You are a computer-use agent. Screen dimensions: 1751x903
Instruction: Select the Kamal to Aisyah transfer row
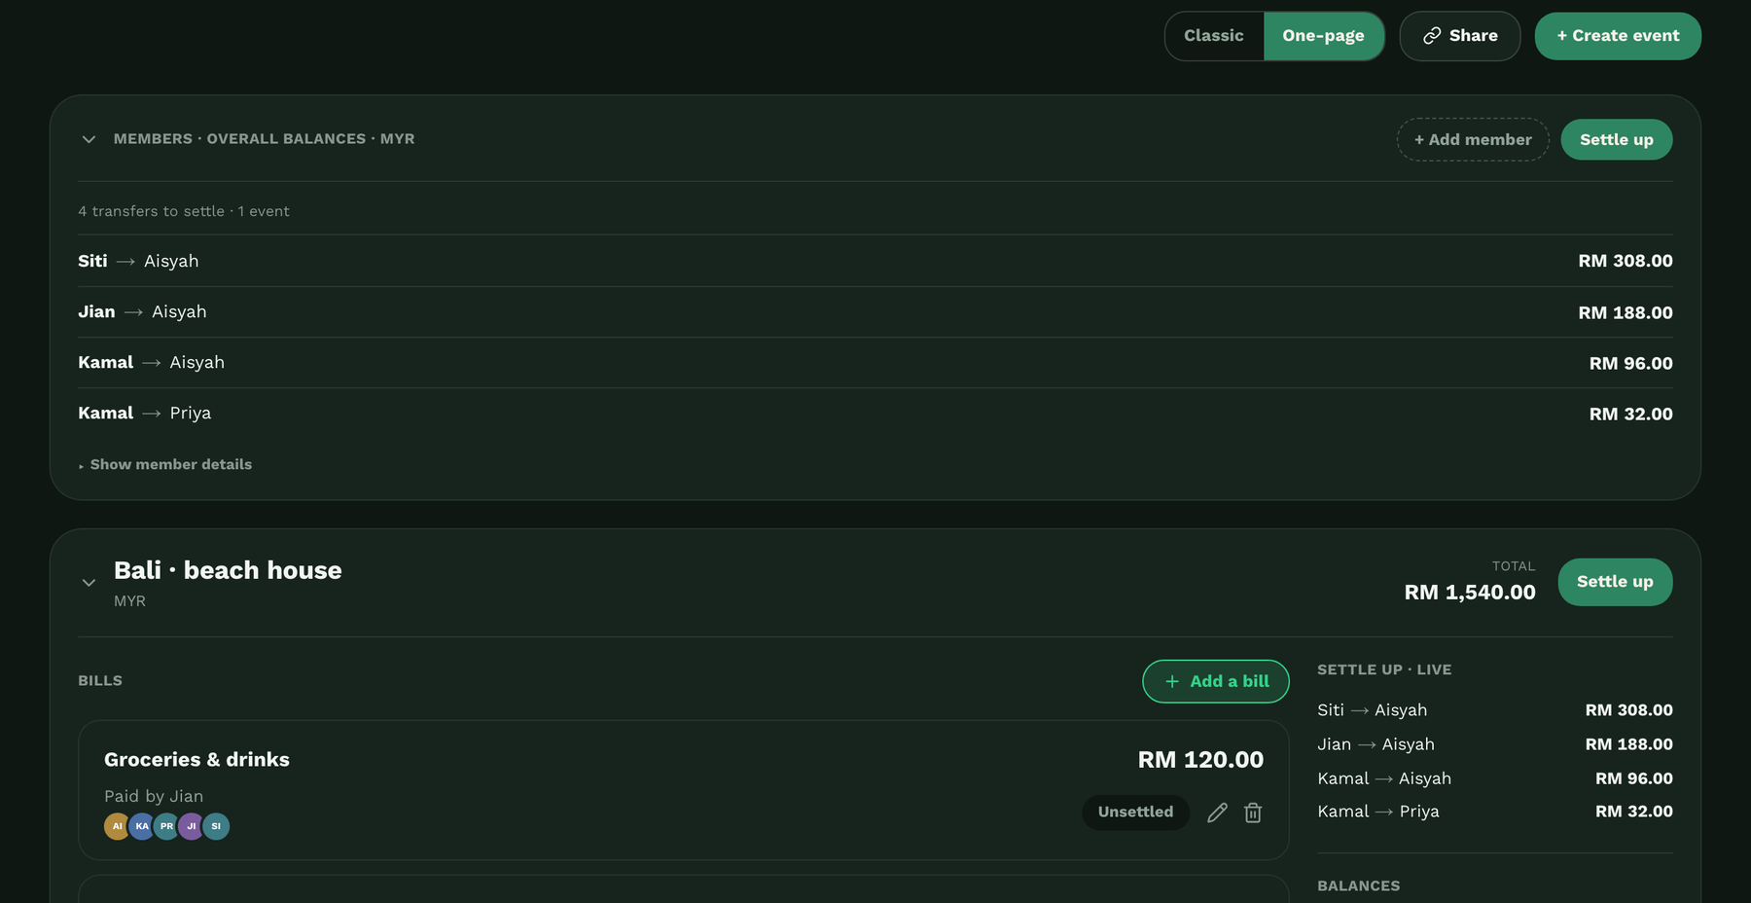click(875, 363)
